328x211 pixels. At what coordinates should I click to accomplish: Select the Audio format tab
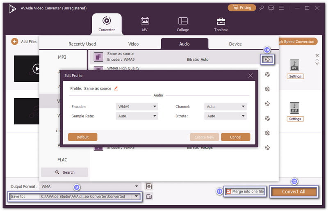click(184, 44)
